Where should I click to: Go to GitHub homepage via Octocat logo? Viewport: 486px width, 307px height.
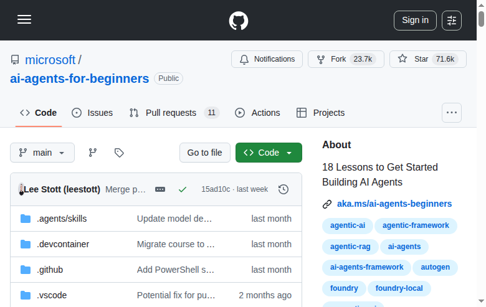[239, 21]
